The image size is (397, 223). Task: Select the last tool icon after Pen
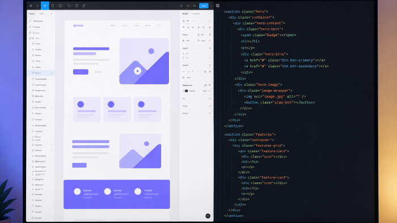pyautogui.click(x=84, y=6)
